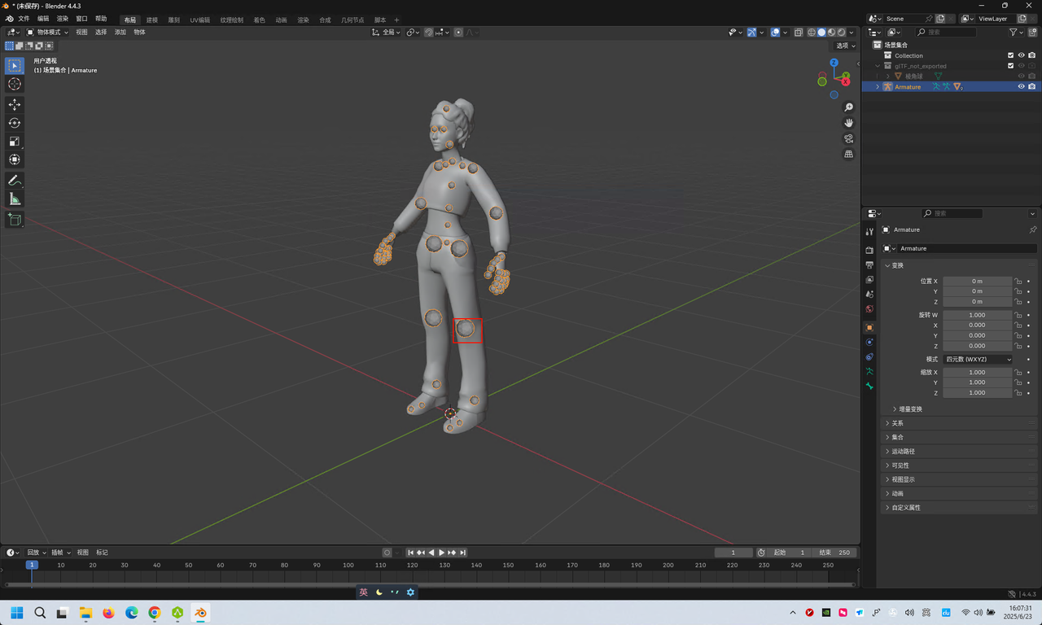Activate the 3D Cursor tool
The width and height of the screenshot is (1042, 625).
tap(15, 84)
